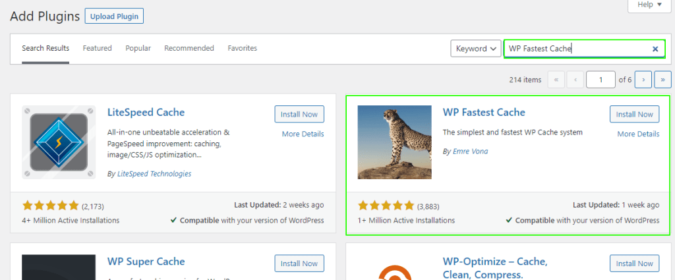Screen dimensions: 675x280
Task: Go to next page of results
Action: (643, 80)
